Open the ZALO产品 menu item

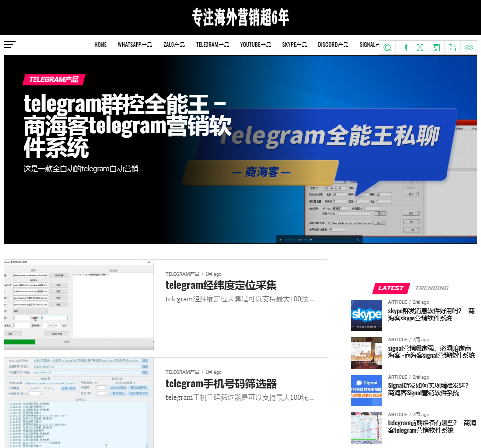[x=174, y=45]
